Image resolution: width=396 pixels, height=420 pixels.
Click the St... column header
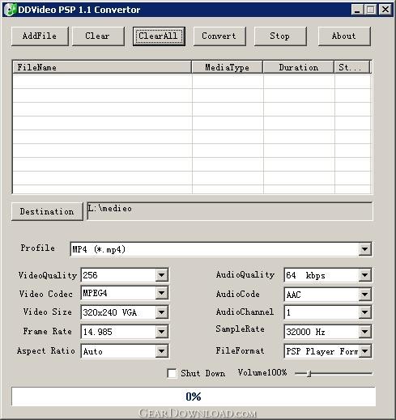point(352,67)
